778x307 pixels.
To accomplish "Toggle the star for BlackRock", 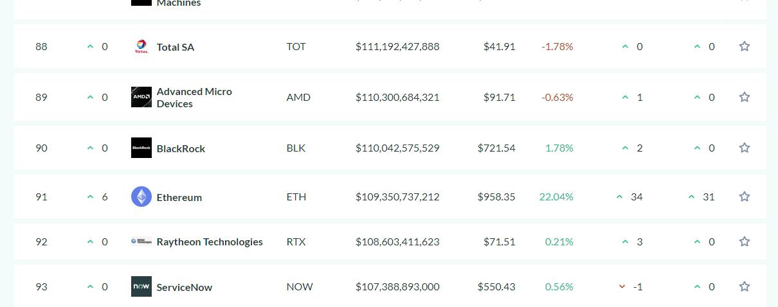I will click(x=745, y=148).
